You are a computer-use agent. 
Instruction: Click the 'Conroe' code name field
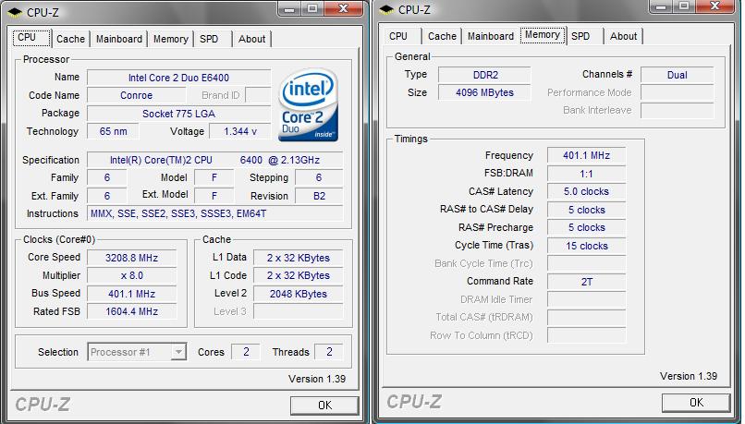[x=136, y=95]
